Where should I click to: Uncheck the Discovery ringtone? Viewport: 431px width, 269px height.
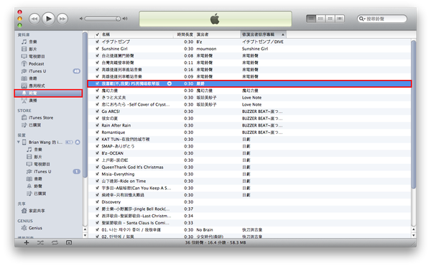(x=97, y=202)
